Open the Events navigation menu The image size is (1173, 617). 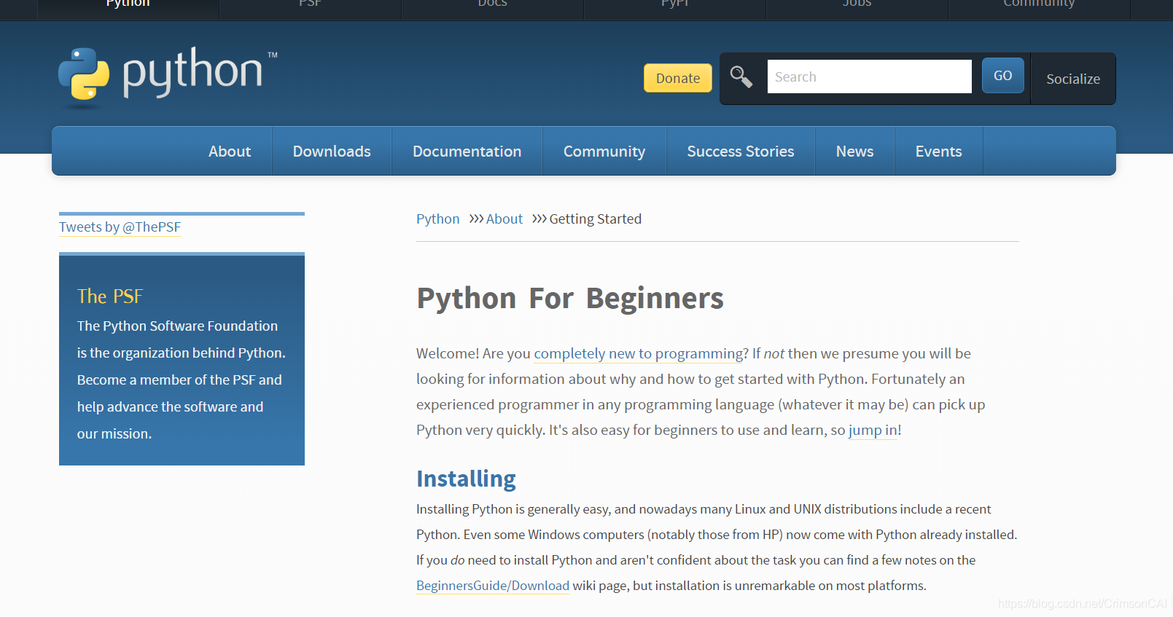938,151
